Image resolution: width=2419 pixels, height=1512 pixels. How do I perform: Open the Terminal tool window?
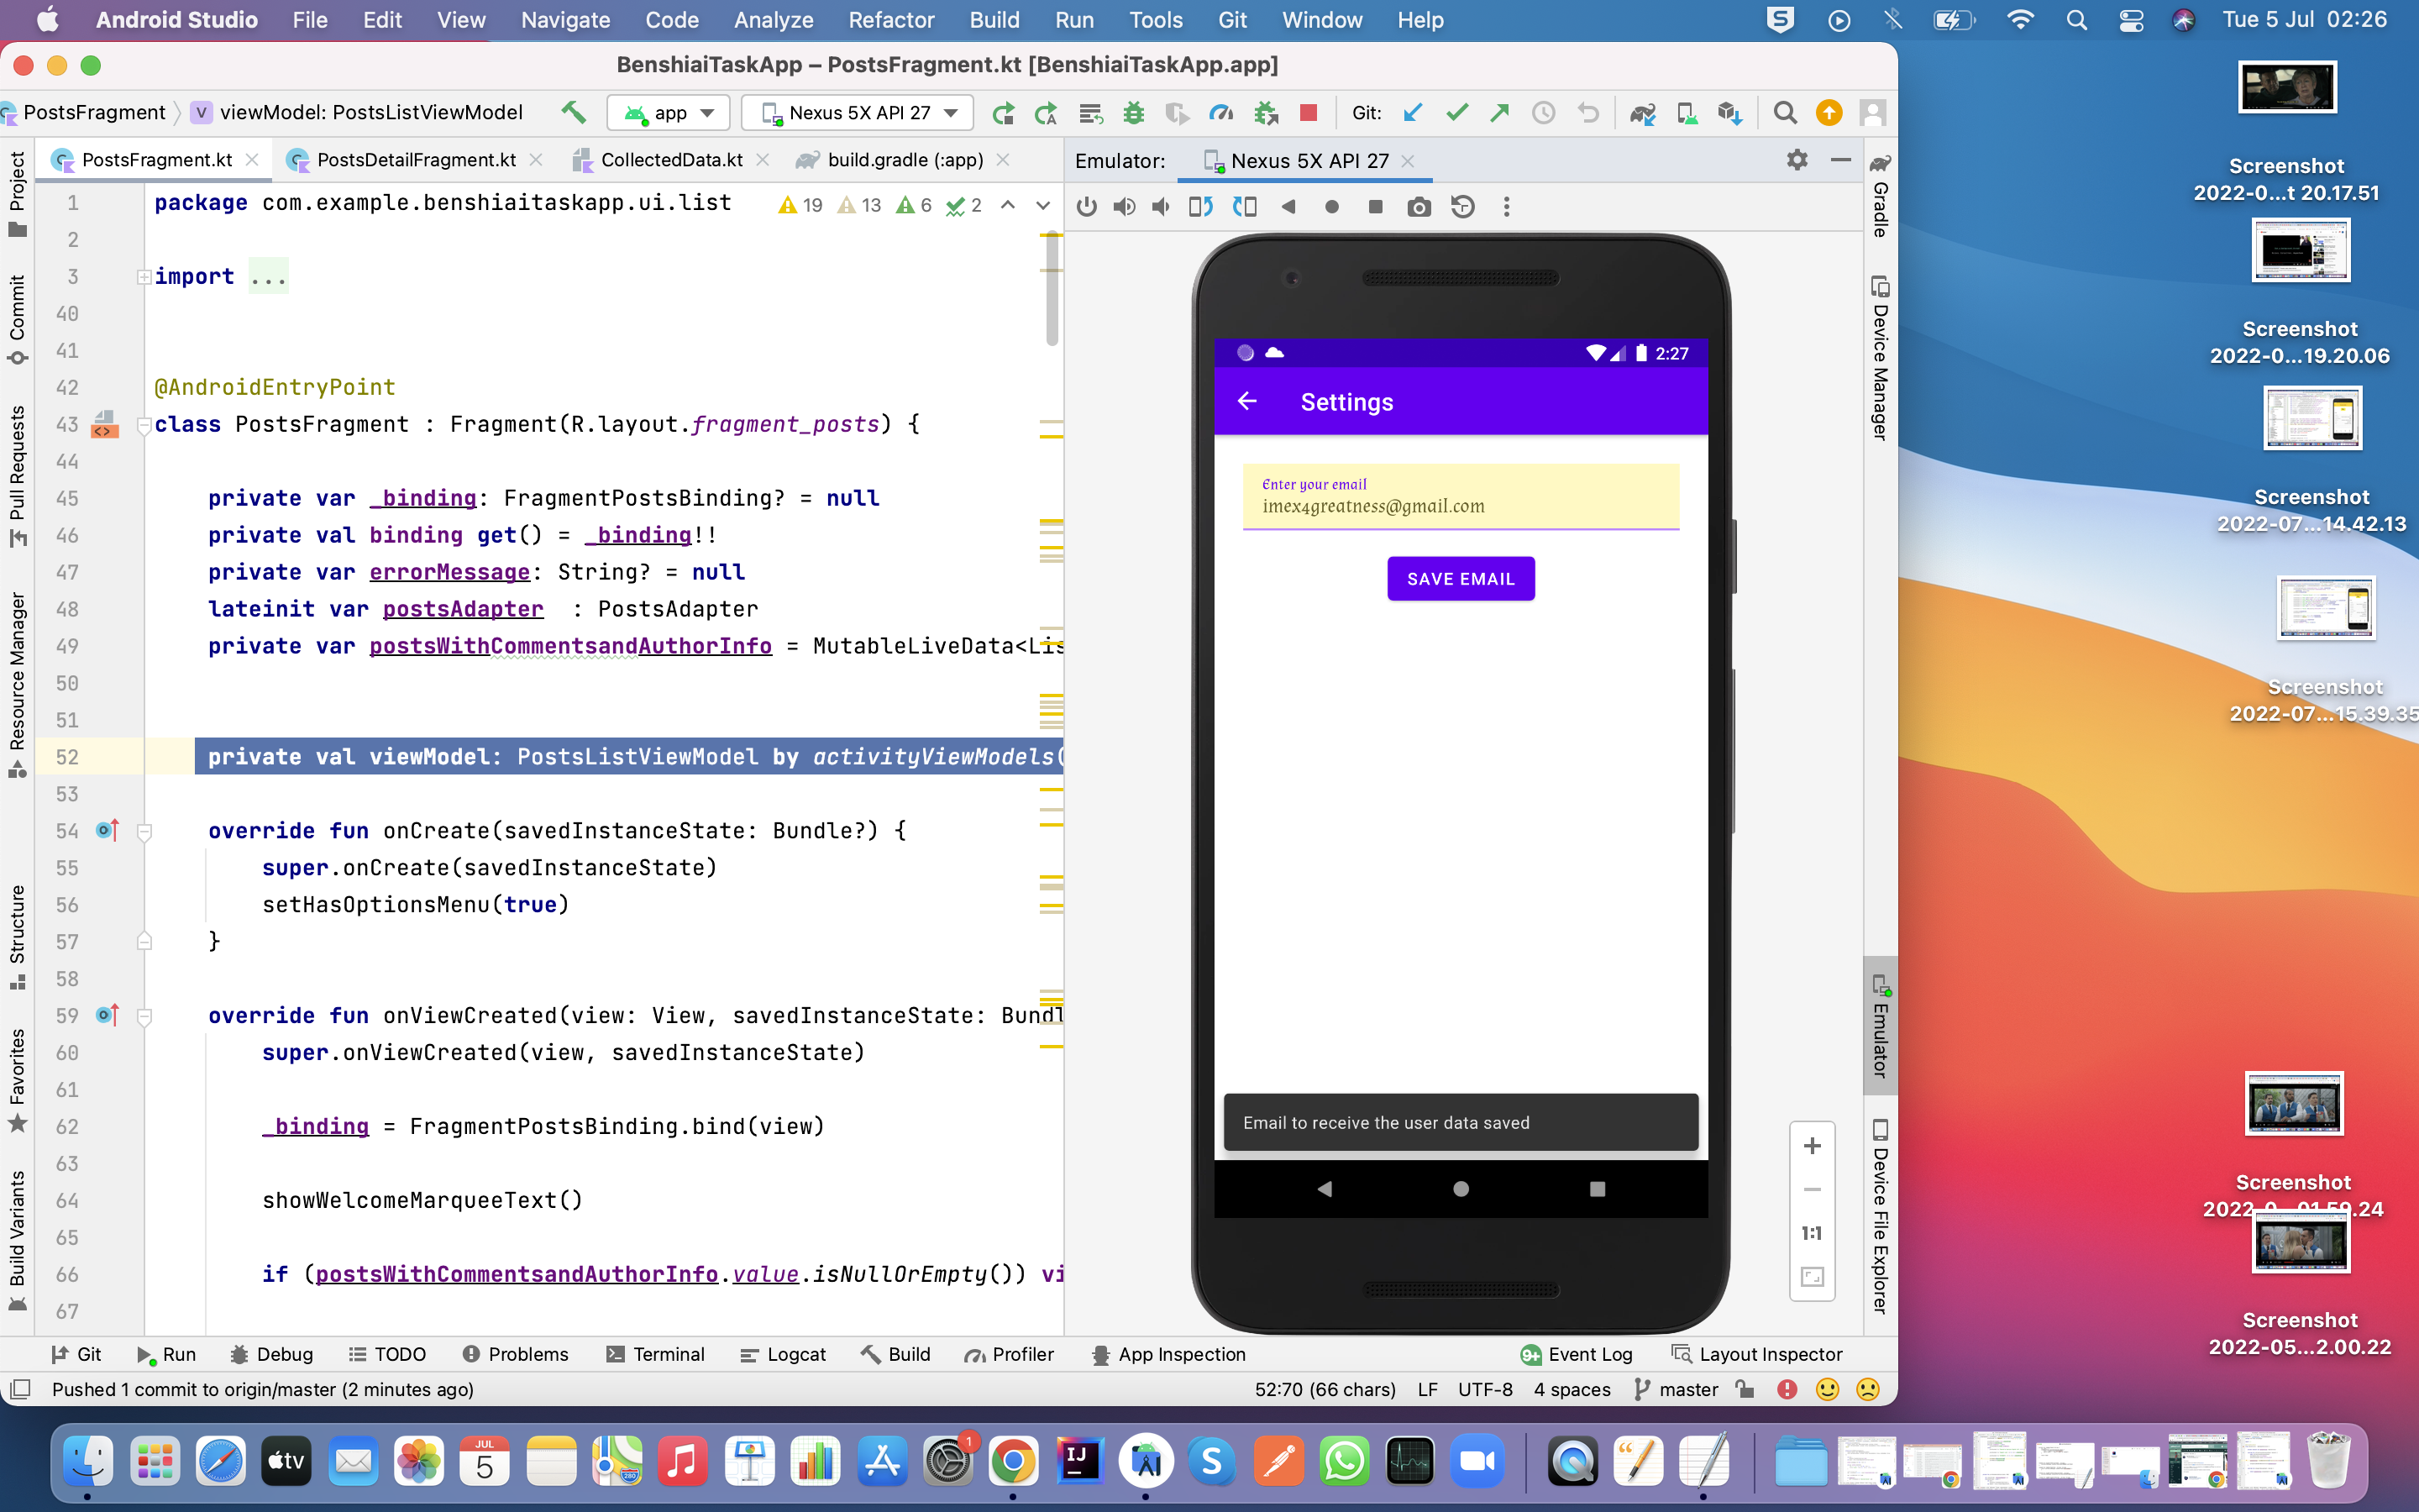coord(656,1354)
